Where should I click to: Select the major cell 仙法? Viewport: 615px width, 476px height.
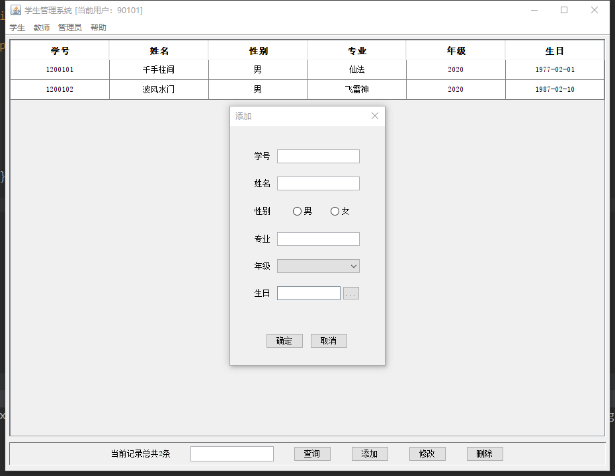[x=357, y=70]
